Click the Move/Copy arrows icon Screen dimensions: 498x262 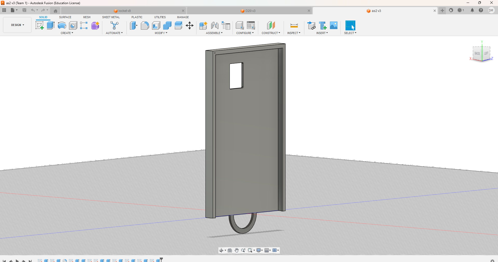(190, 25)
